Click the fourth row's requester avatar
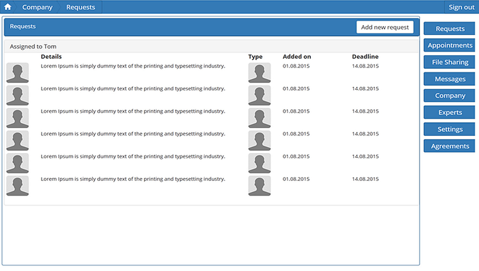Screen dimensions: 479x271 click(x=17, y=140)
